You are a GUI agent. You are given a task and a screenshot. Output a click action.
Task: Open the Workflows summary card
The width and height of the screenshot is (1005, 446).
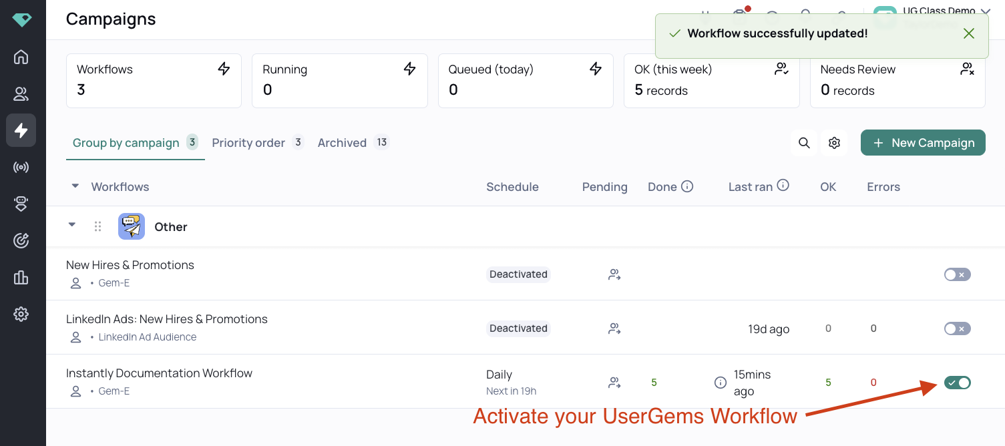154,80
